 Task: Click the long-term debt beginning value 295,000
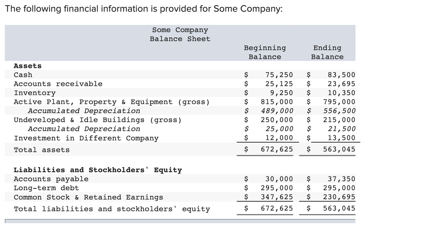pyautogui.click(x=277, y=188)
